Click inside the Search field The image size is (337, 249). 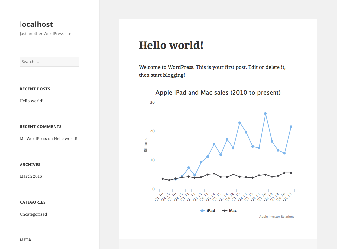click(x=49, y=61)
